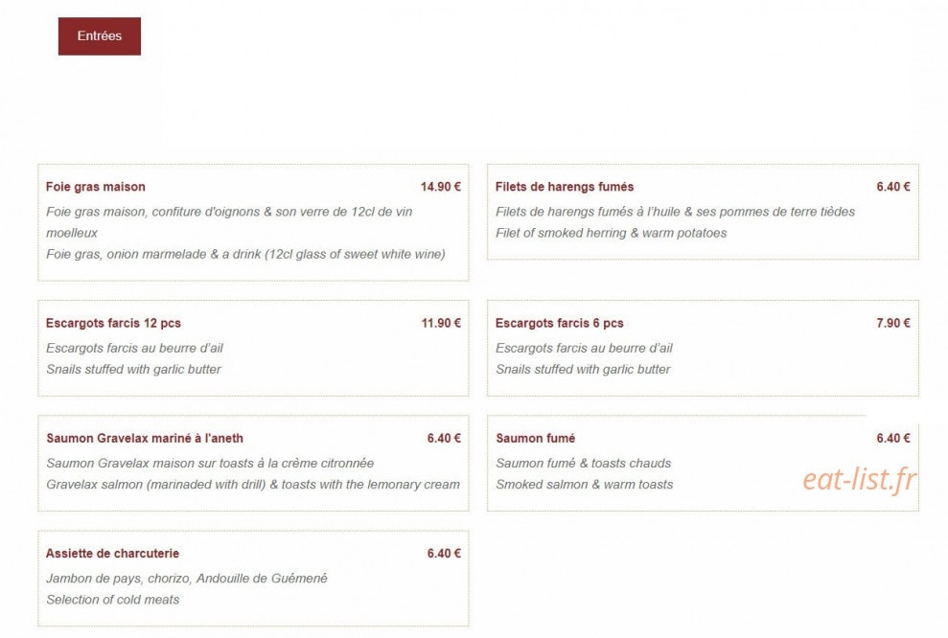The image size is (948, 638).
Task: Click the 'Smoked salmon & warm toasts' text
Action: (585, 485)
